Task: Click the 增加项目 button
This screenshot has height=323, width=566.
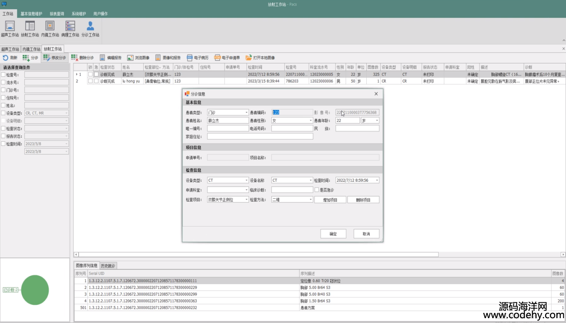Action: point(330,199)
